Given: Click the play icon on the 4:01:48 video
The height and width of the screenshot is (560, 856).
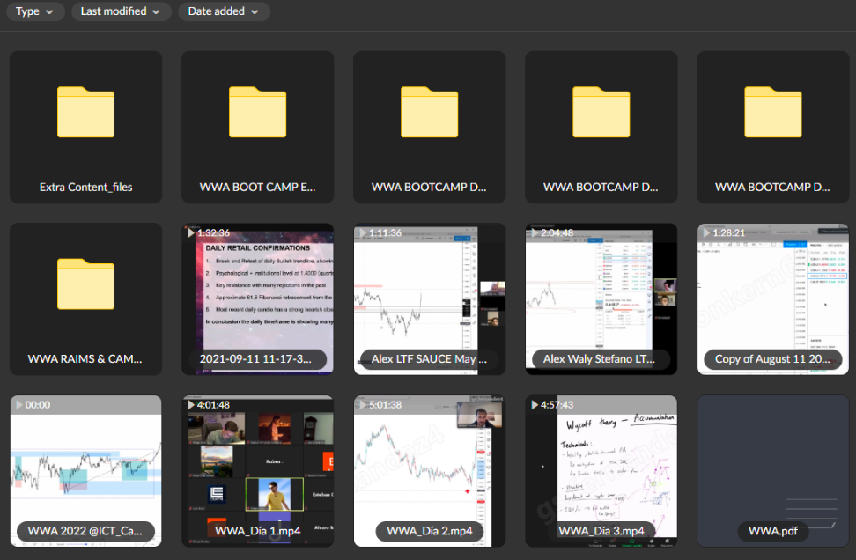Looking at the screenshot, I should (190, 405).
